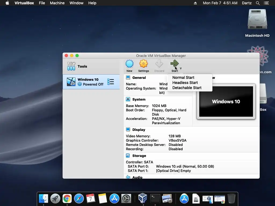Choose Normal Start from the menu
This screenshot has height=206, width=275.
pyautogui.click(x=183, y=78)
